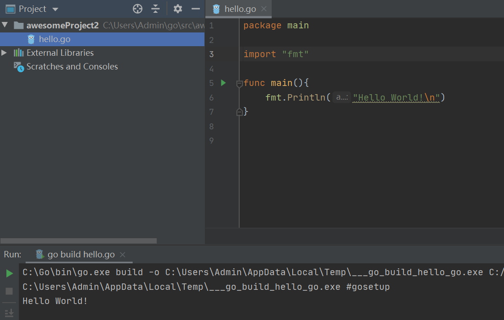The image size is (504, 320).
Task: Open Scratches and Consoles
Action: (72, 66)
